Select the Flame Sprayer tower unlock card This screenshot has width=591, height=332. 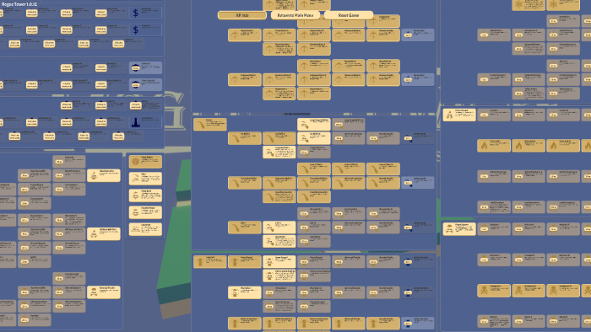click(459, 115)
